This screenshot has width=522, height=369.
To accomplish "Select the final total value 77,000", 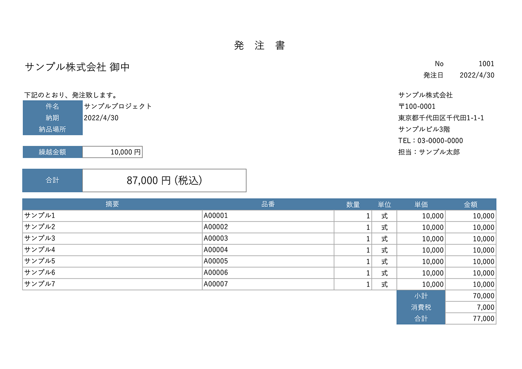I will coord(471,318).
